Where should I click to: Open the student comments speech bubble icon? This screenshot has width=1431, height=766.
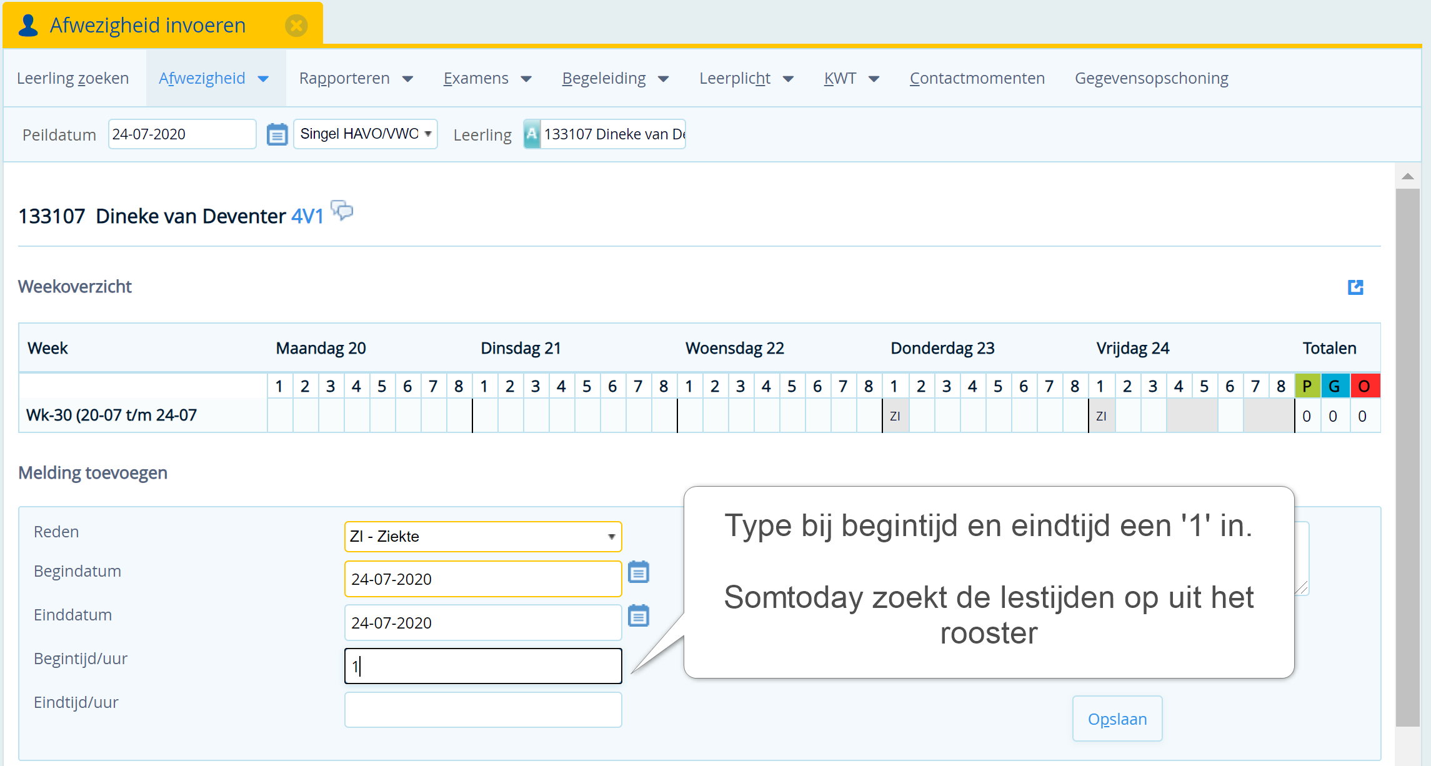pos(342,211)
